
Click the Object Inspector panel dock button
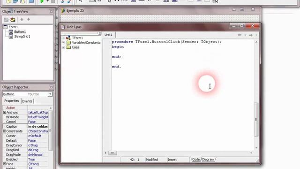click(x=51, y=87)
